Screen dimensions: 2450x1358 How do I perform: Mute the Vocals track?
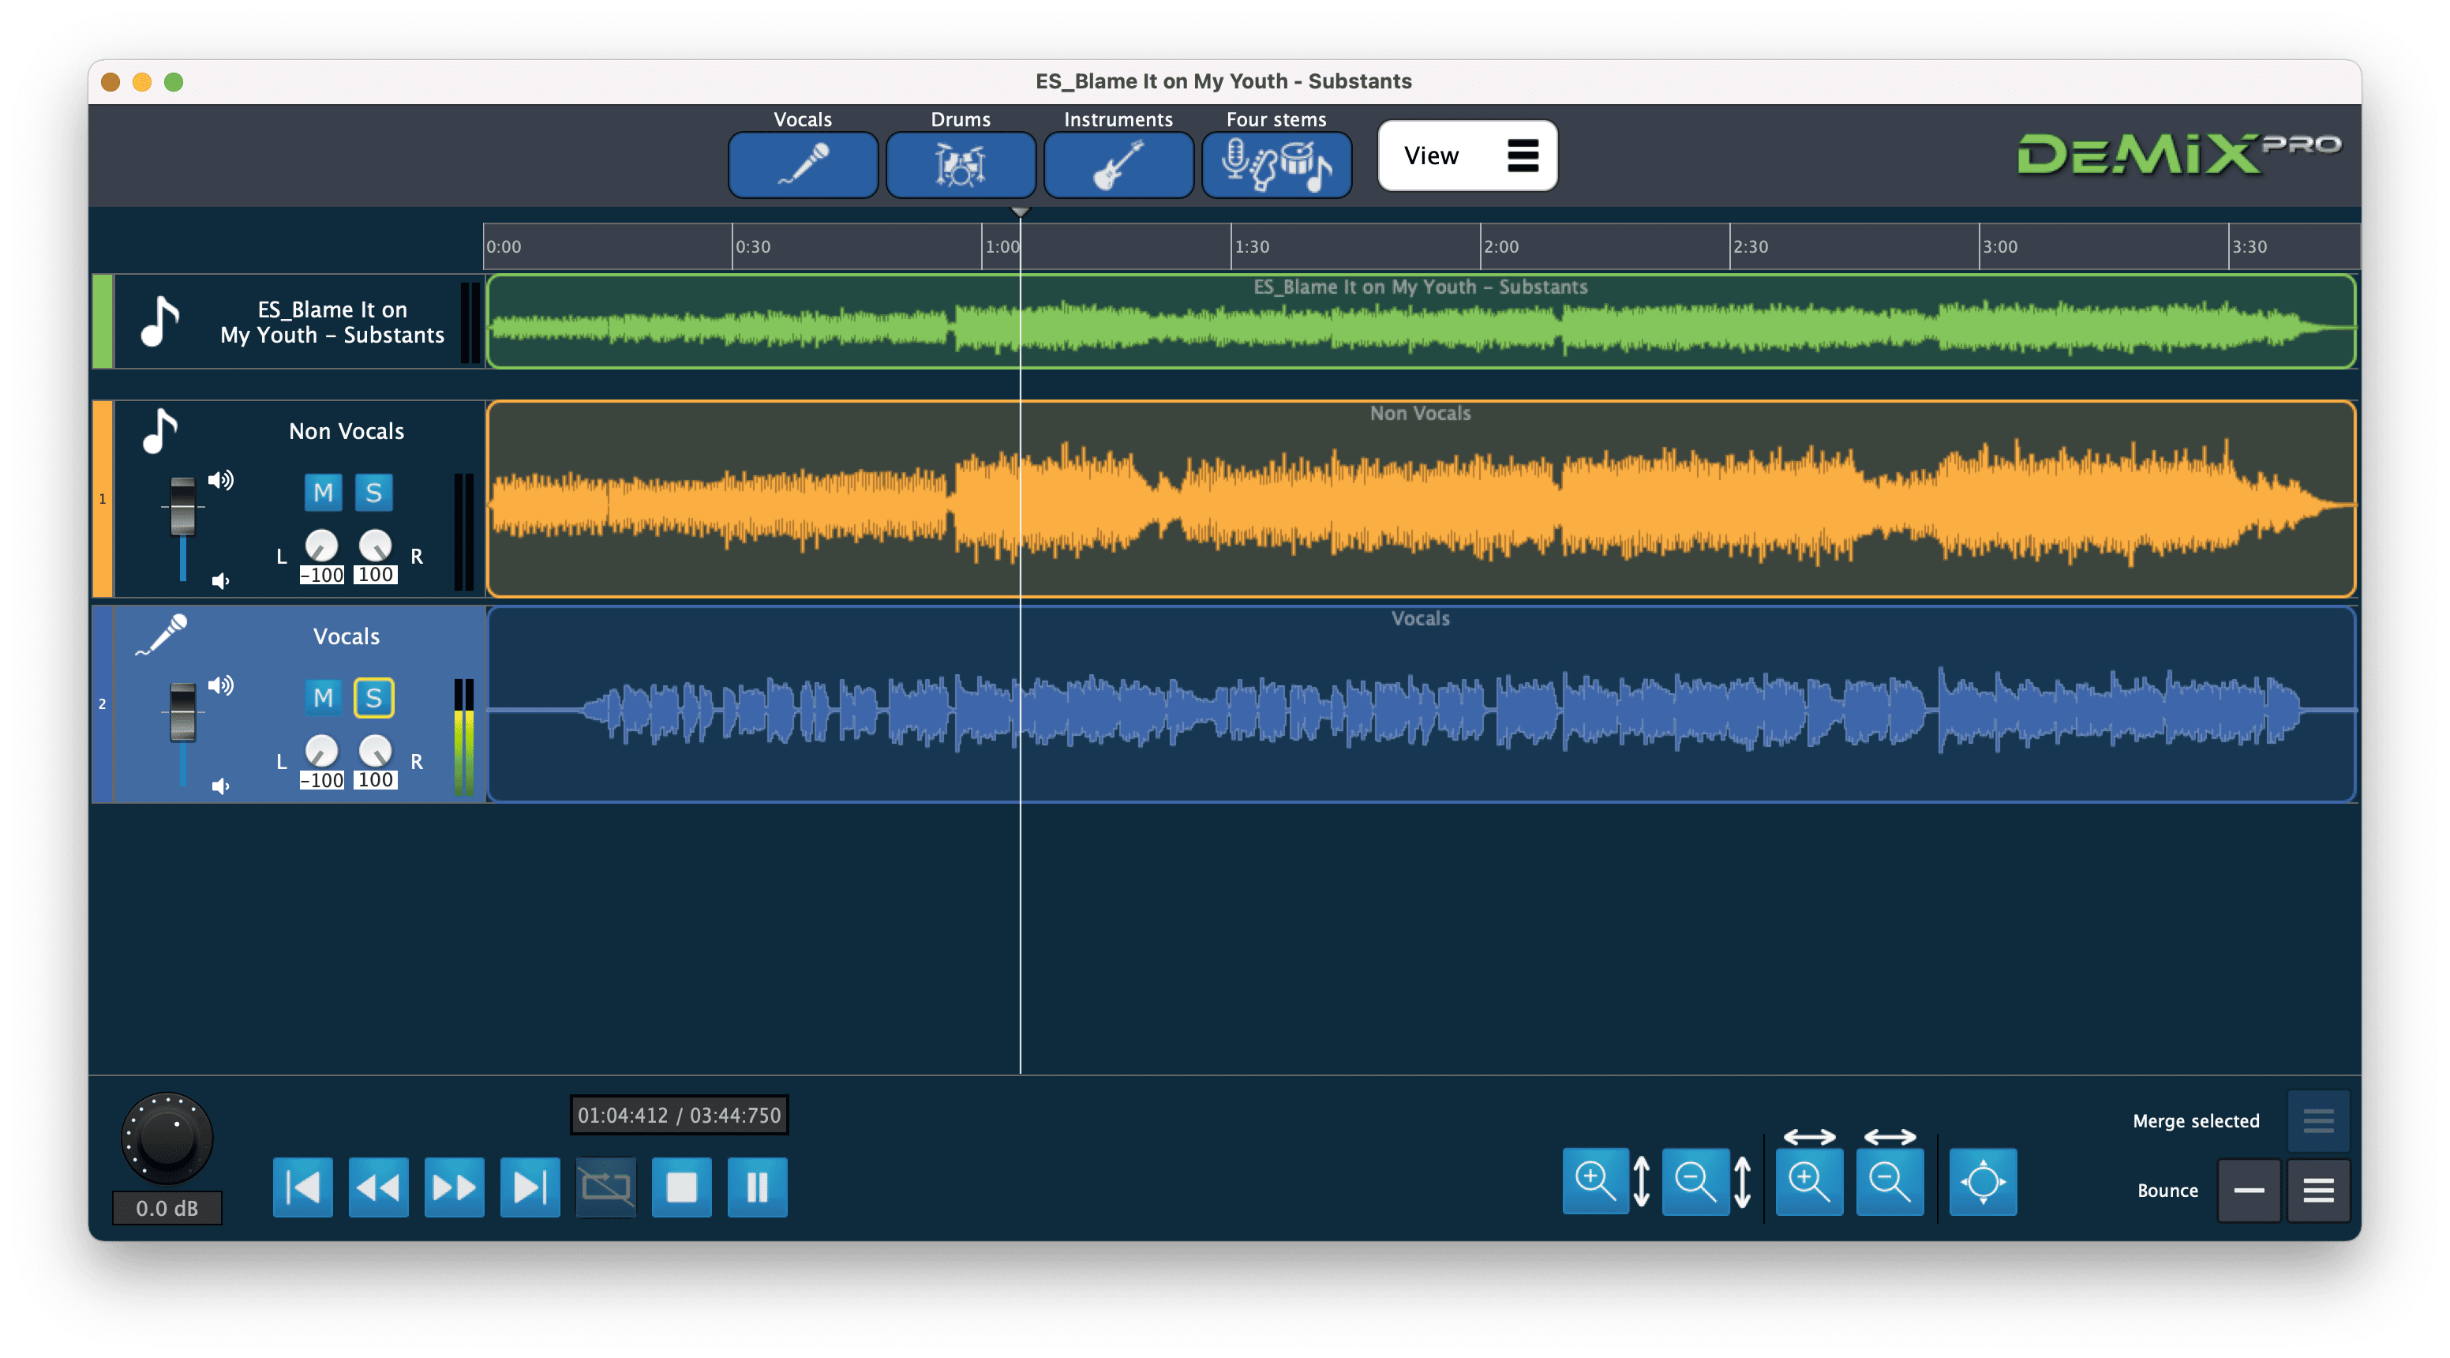coord(324,698)
